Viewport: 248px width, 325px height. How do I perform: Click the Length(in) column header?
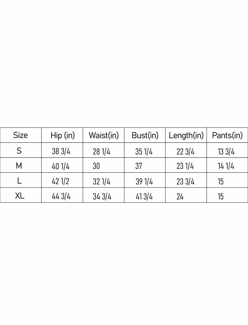pyautogui.click(x=186, y=135)
